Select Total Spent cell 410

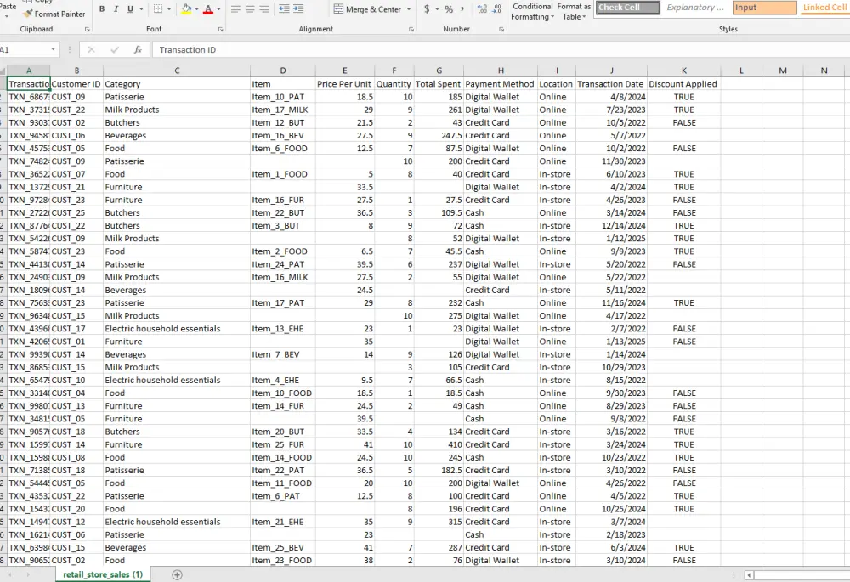point(439,444)
